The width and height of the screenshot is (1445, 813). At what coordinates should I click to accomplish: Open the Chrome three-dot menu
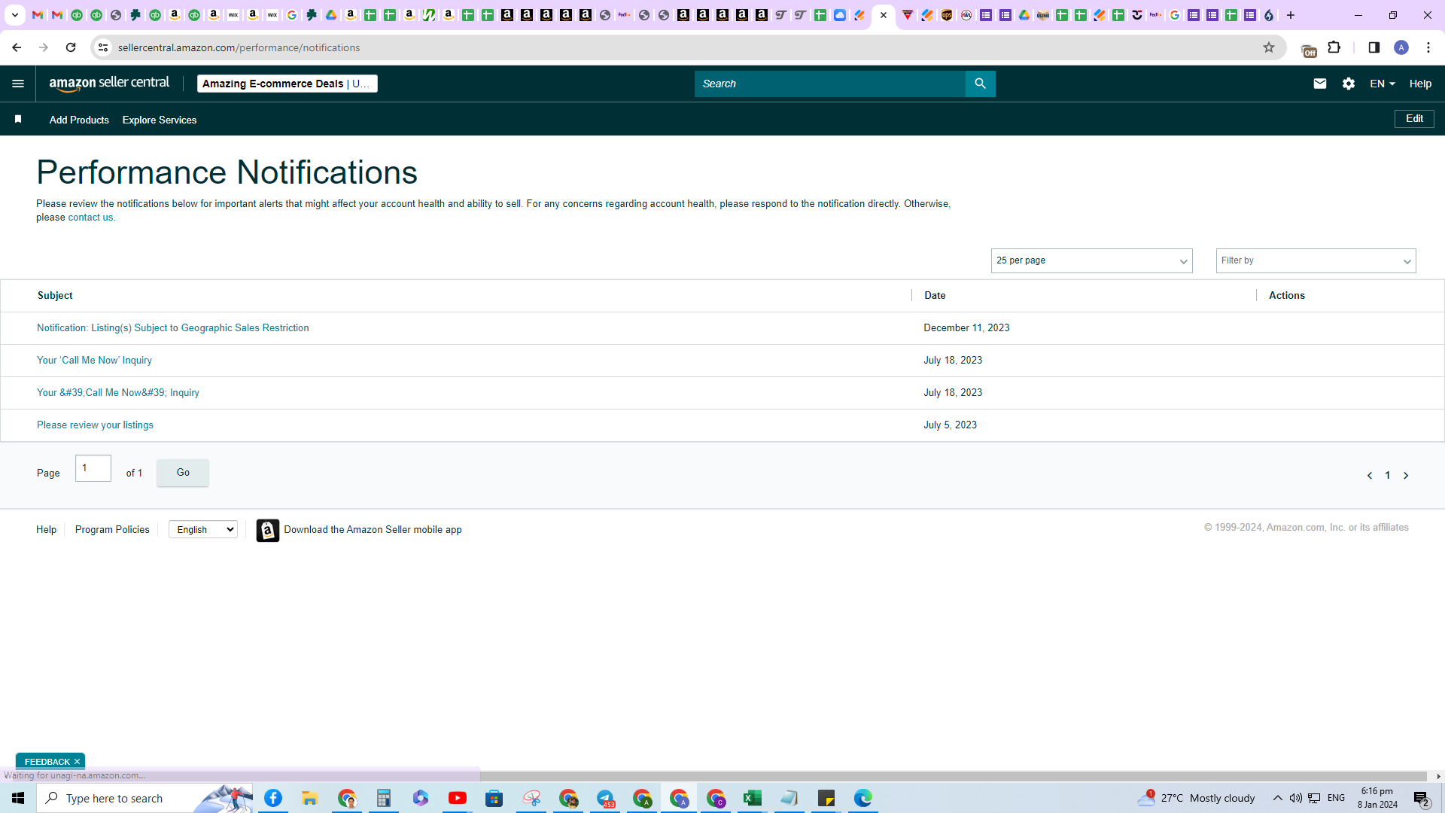click(1428, 47)
